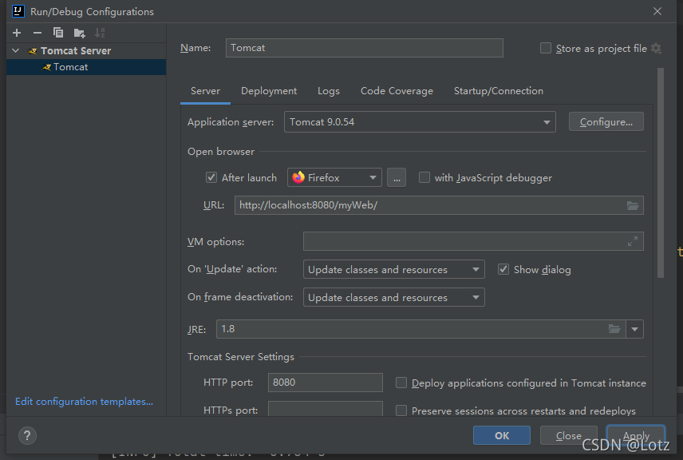Browse URL with folder icon
The width and height of the screenshot is (683, 460).
click(x=633, y=205)
